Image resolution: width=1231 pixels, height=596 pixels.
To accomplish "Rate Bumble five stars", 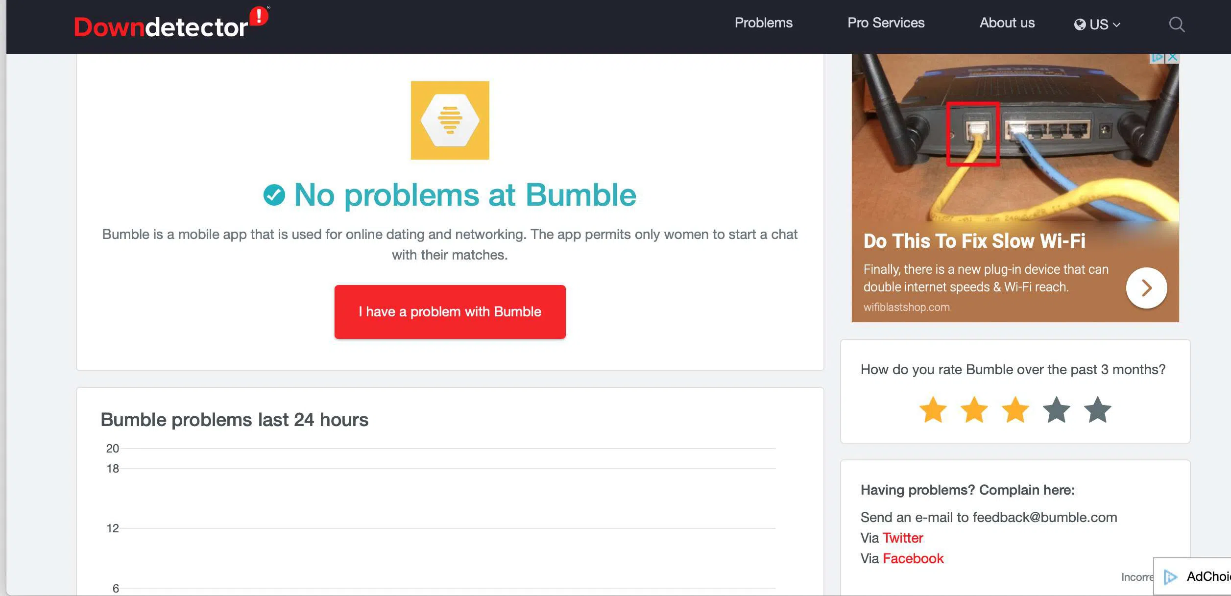I will (x=1097, y=410).
